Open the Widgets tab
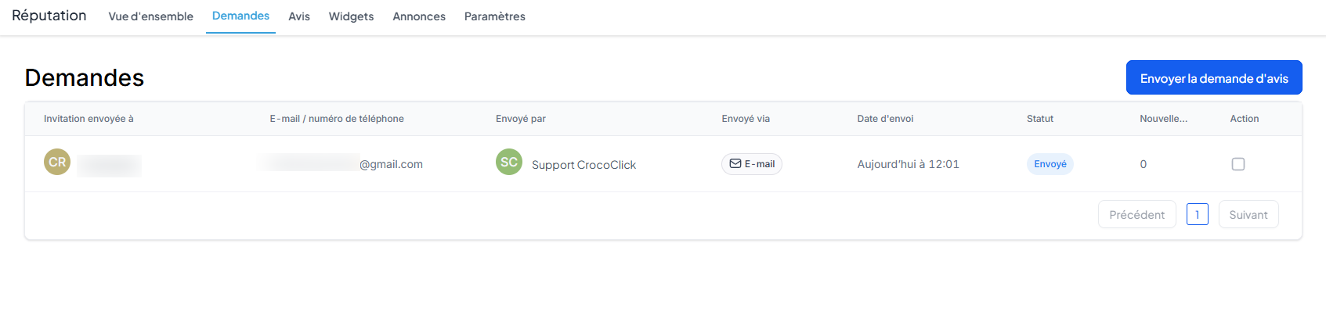This screenshot has width=1326, height=329. point(351,16)
